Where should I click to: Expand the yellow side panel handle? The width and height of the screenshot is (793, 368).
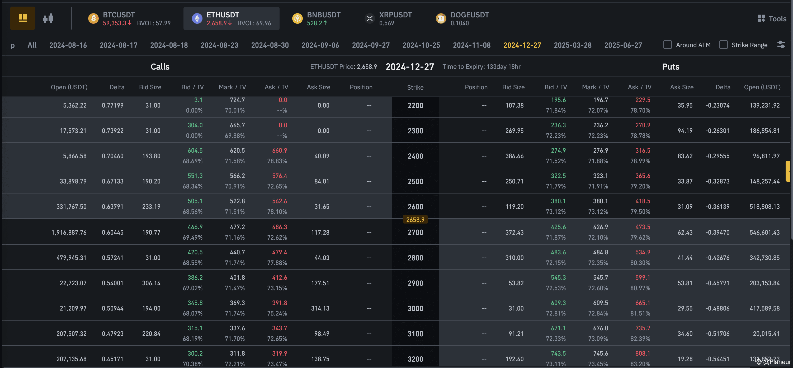787,171
